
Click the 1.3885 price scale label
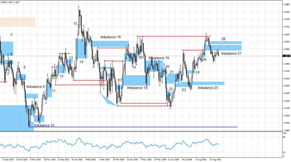tap(286, 5)
